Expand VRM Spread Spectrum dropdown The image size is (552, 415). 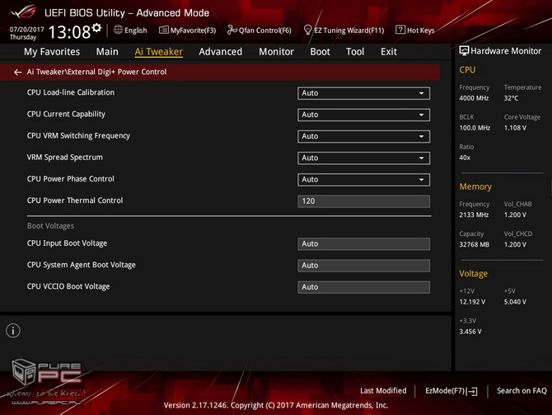coord(363,158)
